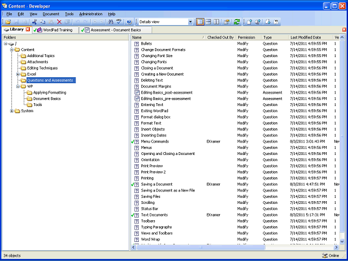Open the Details view dropdown

coord(190,22)
